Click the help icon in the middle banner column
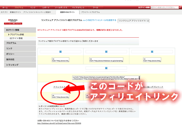This screenshot has height=125, width=182. 106,52
